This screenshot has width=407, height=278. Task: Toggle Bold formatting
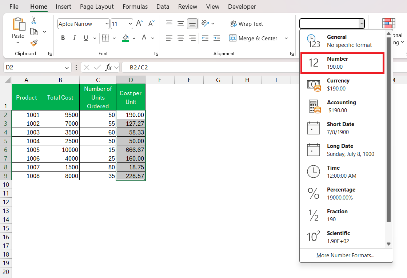[63, 38]
